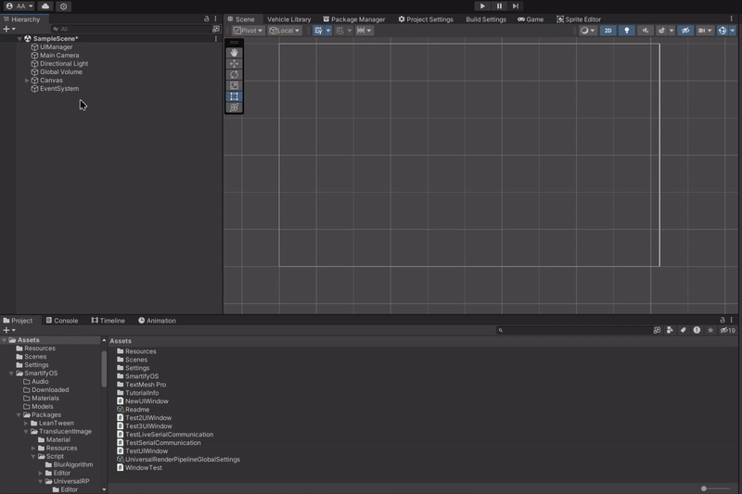The image size is (742, 494).
Task: Click Search by Import Log Type icon
Action: pyautogui.click(x=697, y=330)
